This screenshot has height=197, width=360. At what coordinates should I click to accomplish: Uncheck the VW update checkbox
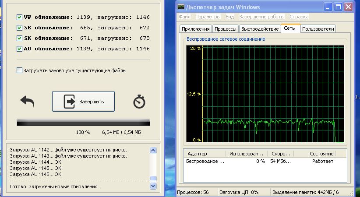[19, 17]
